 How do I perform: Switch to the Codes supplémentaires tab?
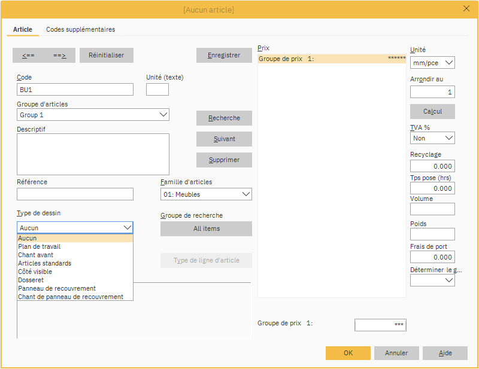tap(80, 29)
